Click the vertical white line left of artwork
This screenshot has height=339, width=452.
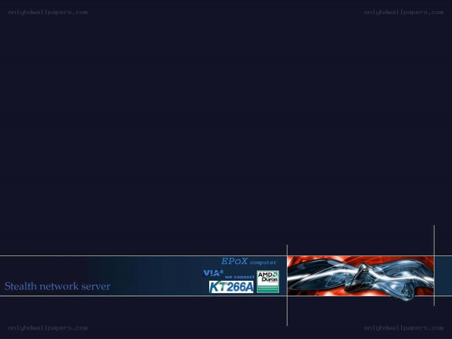pyautogui.click(x=287, y=286)
